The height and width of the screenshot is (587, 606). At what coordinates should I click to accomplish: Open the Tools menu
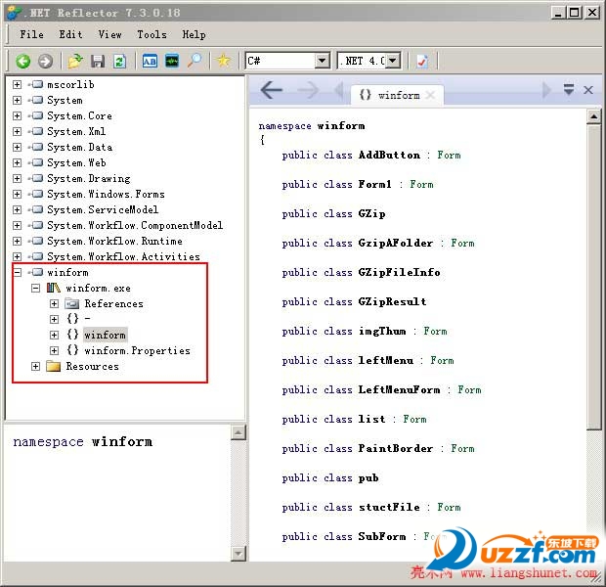(152, 34)
